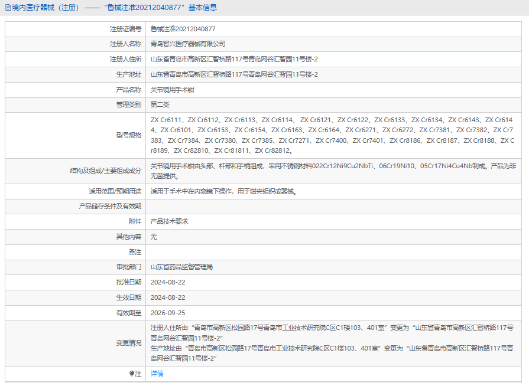Click the 生效日期 label
Screen dimensions: 529x386
tap(129, 297)
